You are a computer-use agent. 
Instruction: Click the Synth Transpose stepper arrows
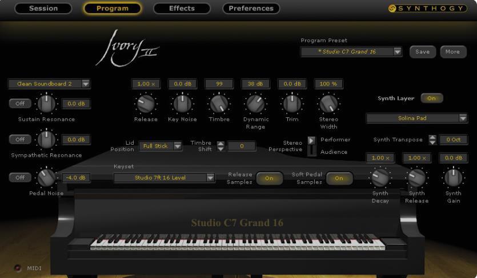[x=432, y=140]
